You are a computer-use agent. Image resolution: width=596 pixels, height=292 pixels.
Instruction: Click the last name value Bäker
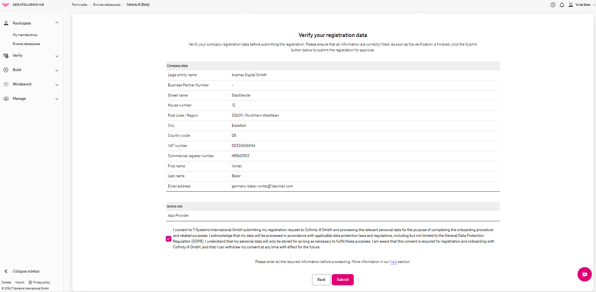click(236, 176)
